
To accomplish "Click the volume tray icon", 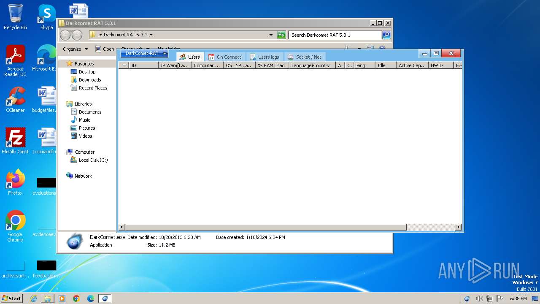I will [480, 299].
